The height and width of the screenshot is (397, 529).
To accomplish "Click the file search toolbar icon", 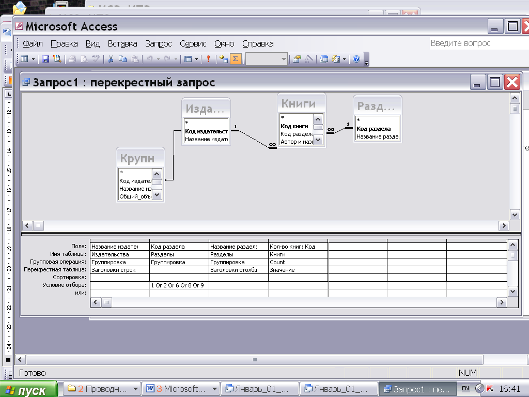I will pyautogui.click(x=57, y=59).
